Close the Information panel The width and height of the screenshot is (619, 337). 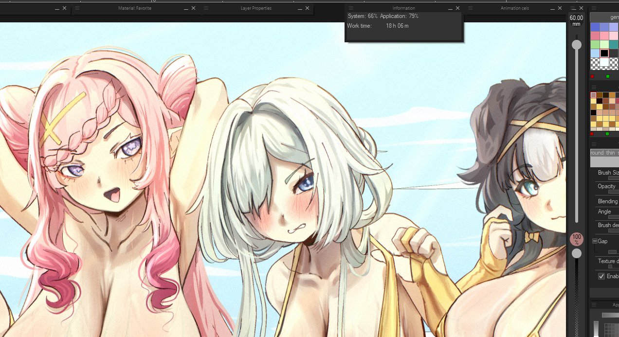point(457,8)
